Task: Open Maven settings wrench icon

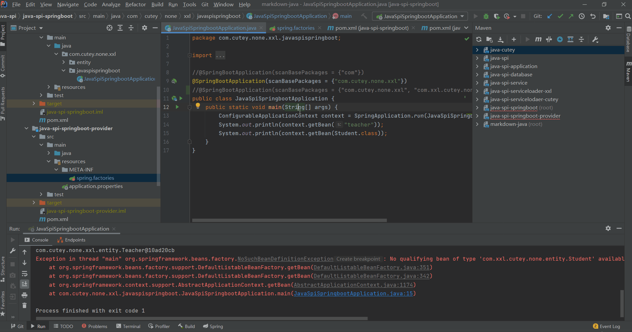Action: [595, 40]
